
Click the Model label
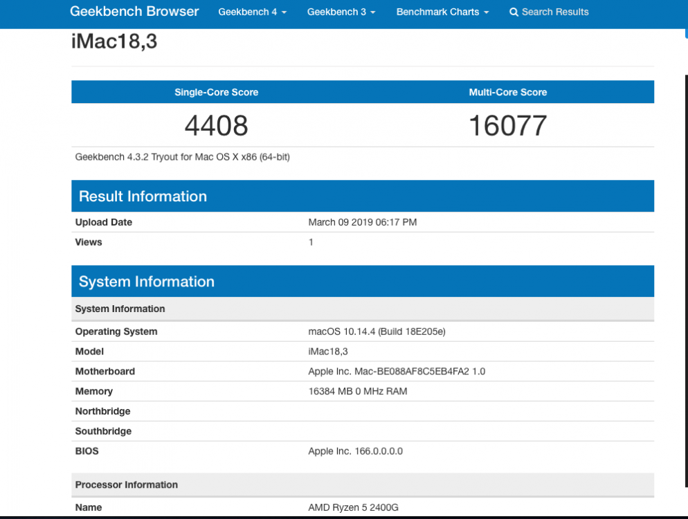89,352
